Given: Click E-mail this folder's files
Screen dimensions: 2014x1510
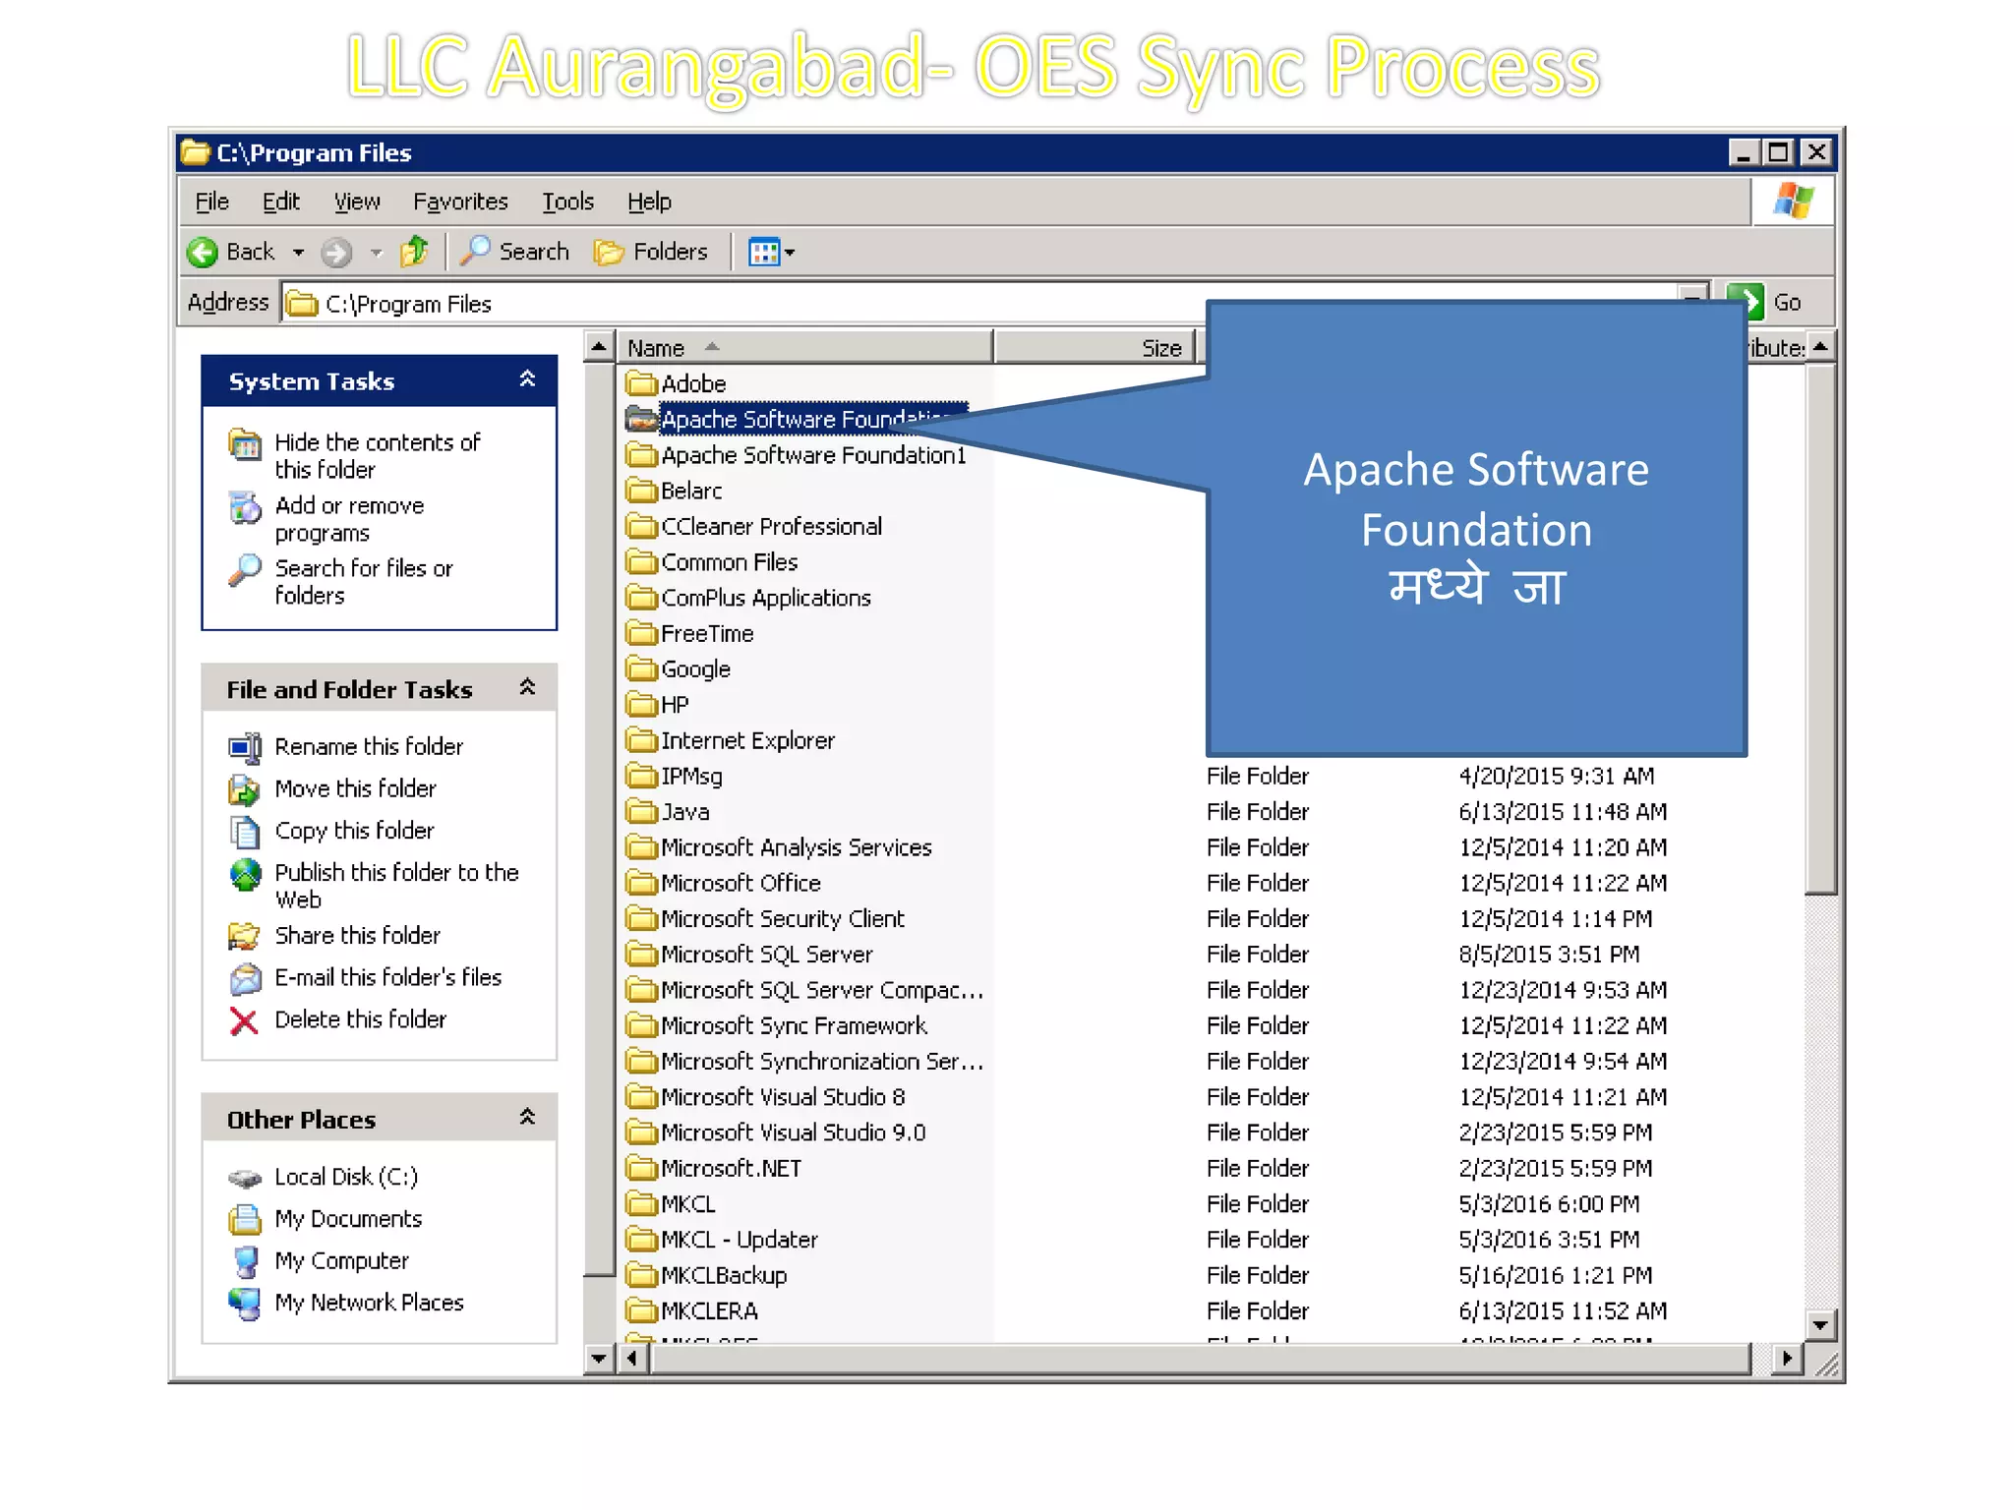Looking at the screenshot, I should 387,978.
